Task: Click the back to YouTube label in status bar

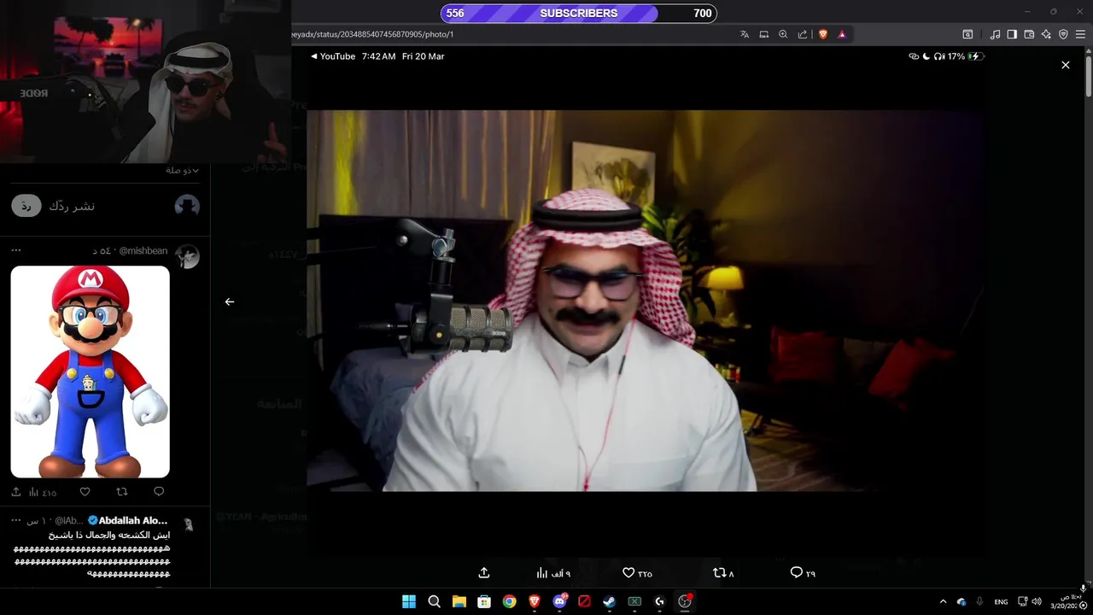Action: [x=333, y=56]
